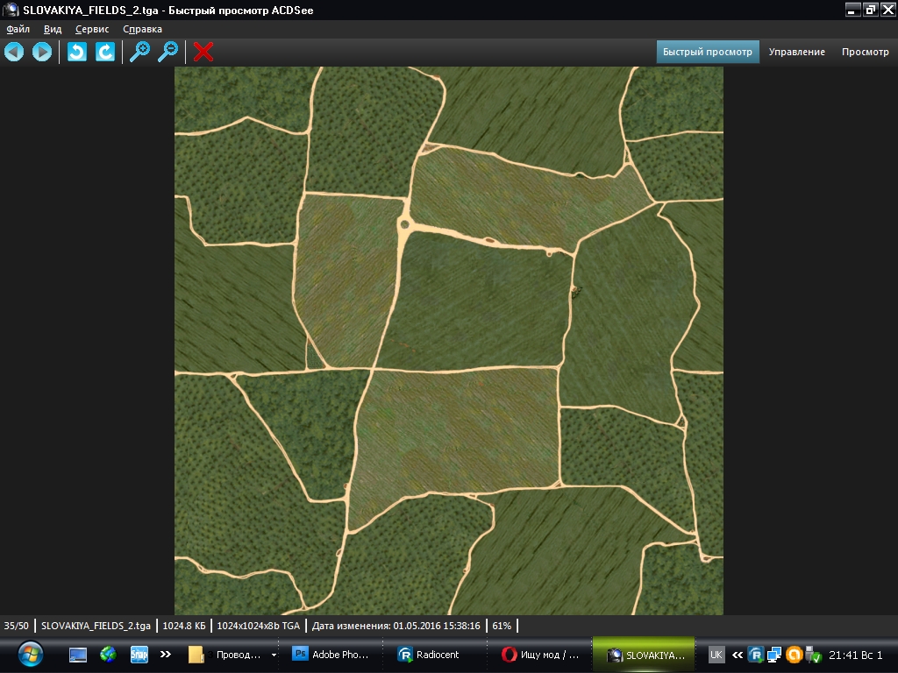Open the Вид menu
This screenshot has height=673, width=898.
[x=53, y=29]
